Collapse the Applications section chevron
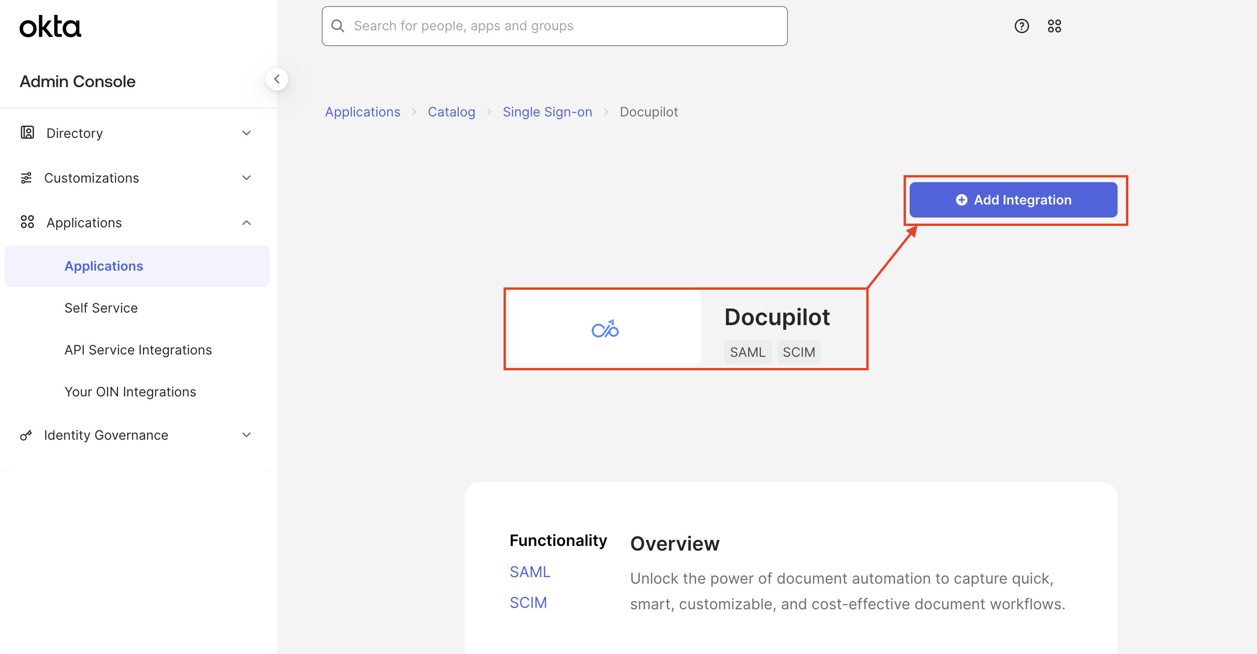The width and height of the screenshot is (1257, 654). (247, 223)
